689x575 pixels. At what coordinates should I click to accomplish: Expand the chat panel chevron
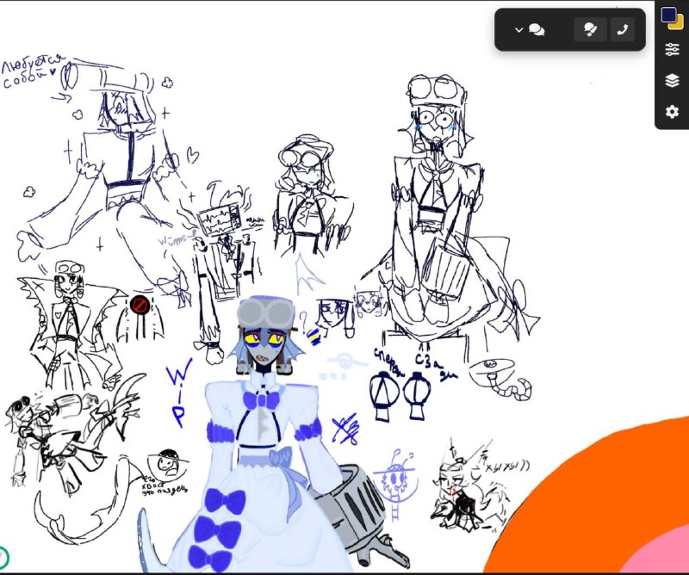(x=518, y=30)
